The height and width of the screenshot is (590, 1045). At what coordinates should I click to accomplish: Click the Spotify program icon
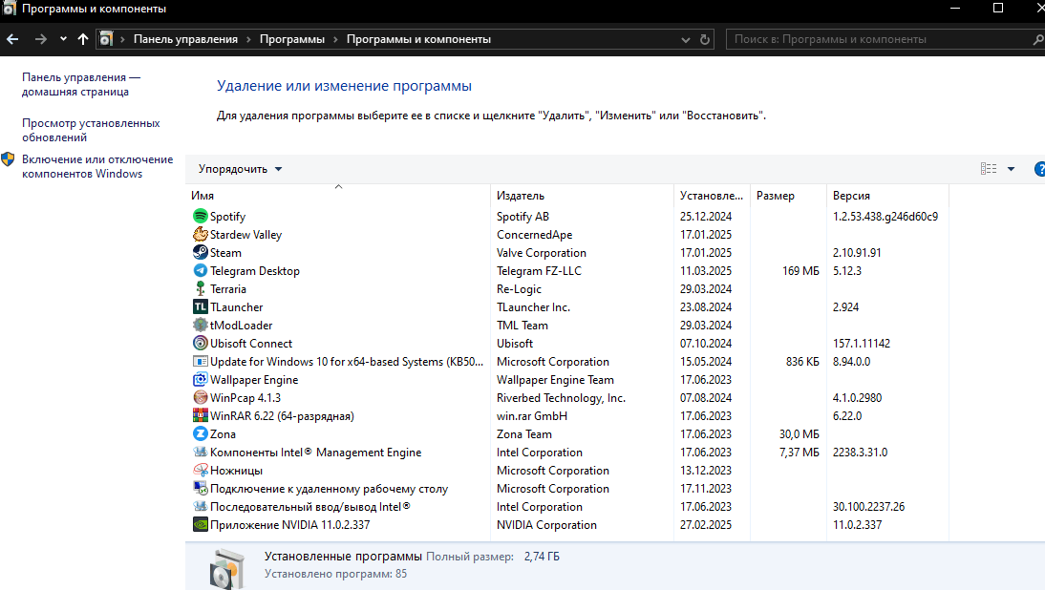(x=200, y=216)
